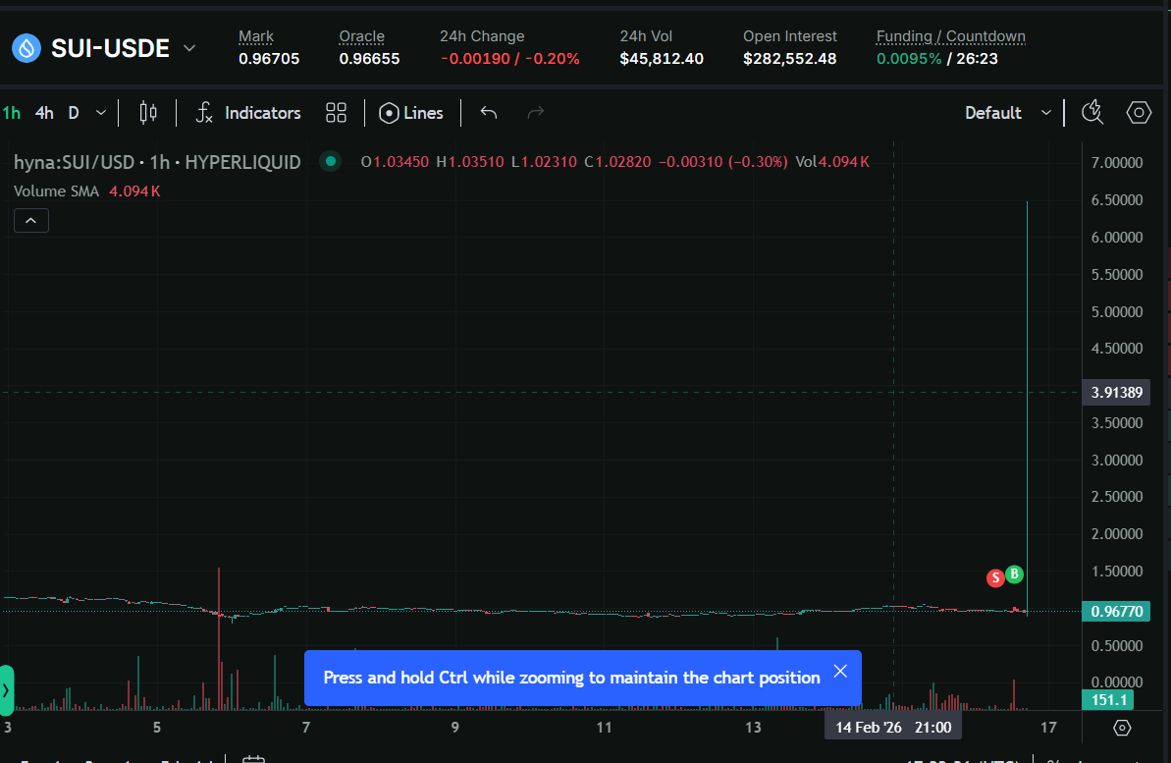Expand the left side panel green handle
The height and width of the screenshot is (763, 1171).
pyautogui.click(x=6, y=689)
